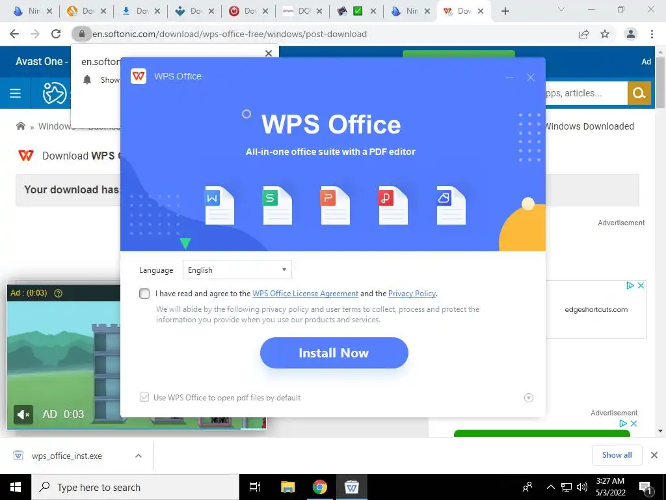Viewport: 666px width, 500px height.
Task: Open WPS installer from taskbar
Action: coord(352,487)
